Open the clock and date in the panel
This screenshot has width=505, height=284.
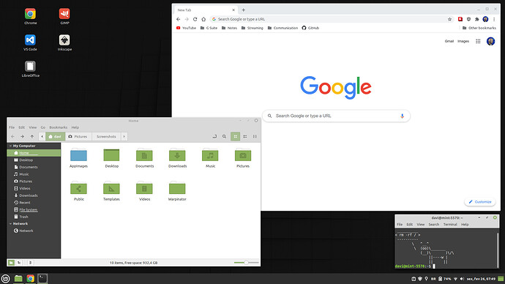(x=481, y=279)
